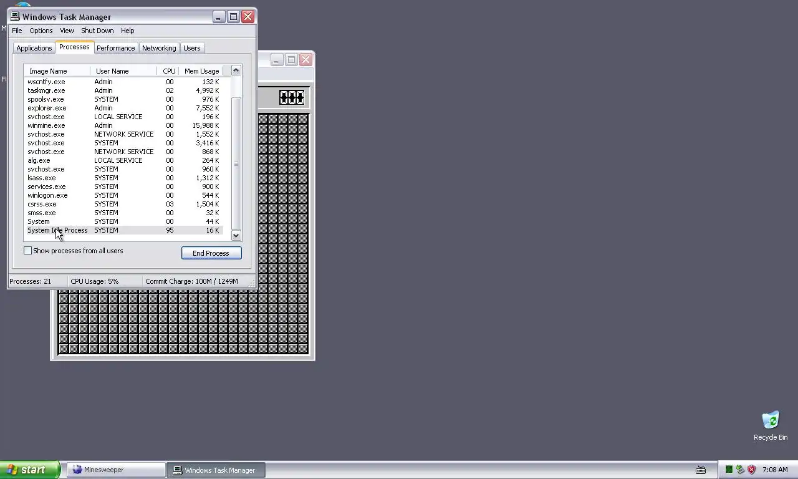Screen dimensions: 798x479
Task: Click the Processes: 21 status bar entry
Action: coord(30,281)
